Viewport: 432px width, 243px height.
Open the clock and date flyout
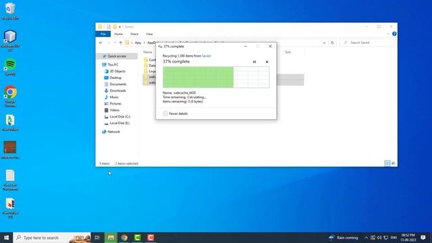[x=408, y=238]
